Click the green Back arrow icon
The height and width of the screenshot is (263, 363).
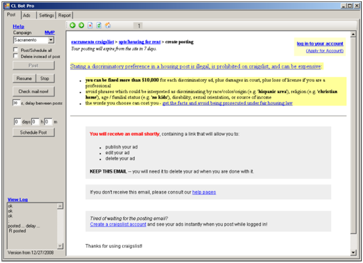click(72, 25)
